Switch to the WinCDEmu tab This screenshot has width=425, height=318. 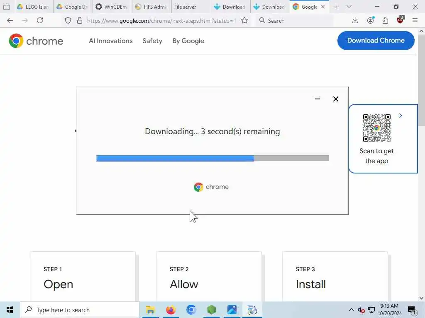pyautogui.click(x=112, y=7)
